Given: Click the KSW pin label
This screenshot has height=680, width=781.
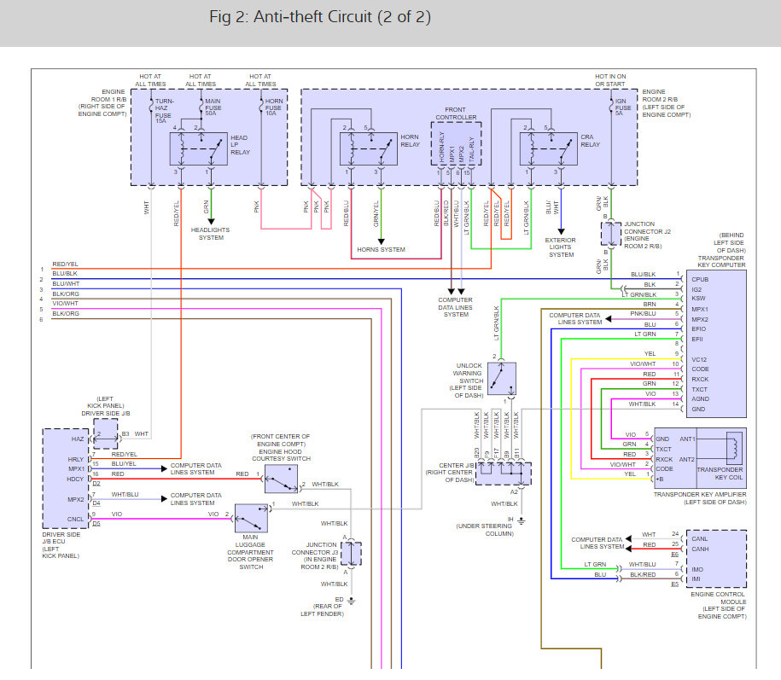Looking at the screenshot, I should pyautogui.click(x=698, y=299).
